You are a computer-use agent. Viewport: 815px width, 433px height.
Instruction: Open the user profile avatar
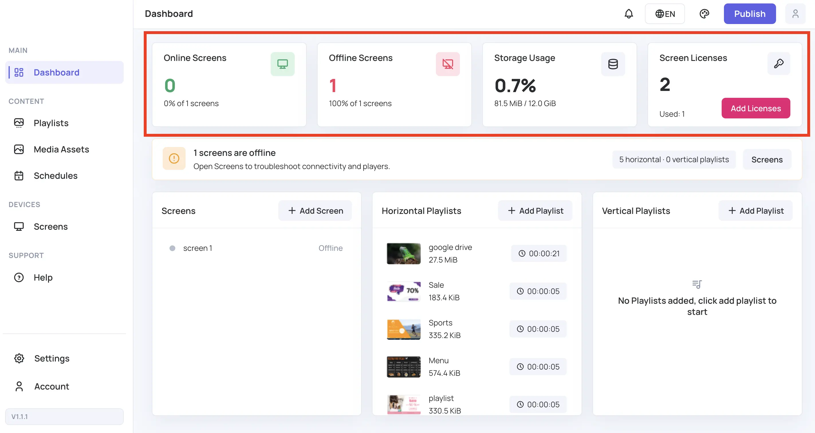pos(795,14)
